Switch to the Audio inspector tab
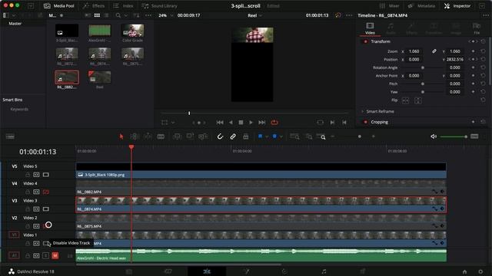The height and width of the screenshot is (276, 492). [x=391, y=28]
